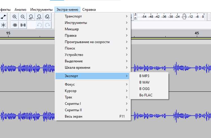Expand Проигрывание на скорости submenu
This screenshot has width=211, height=138.
93,42
